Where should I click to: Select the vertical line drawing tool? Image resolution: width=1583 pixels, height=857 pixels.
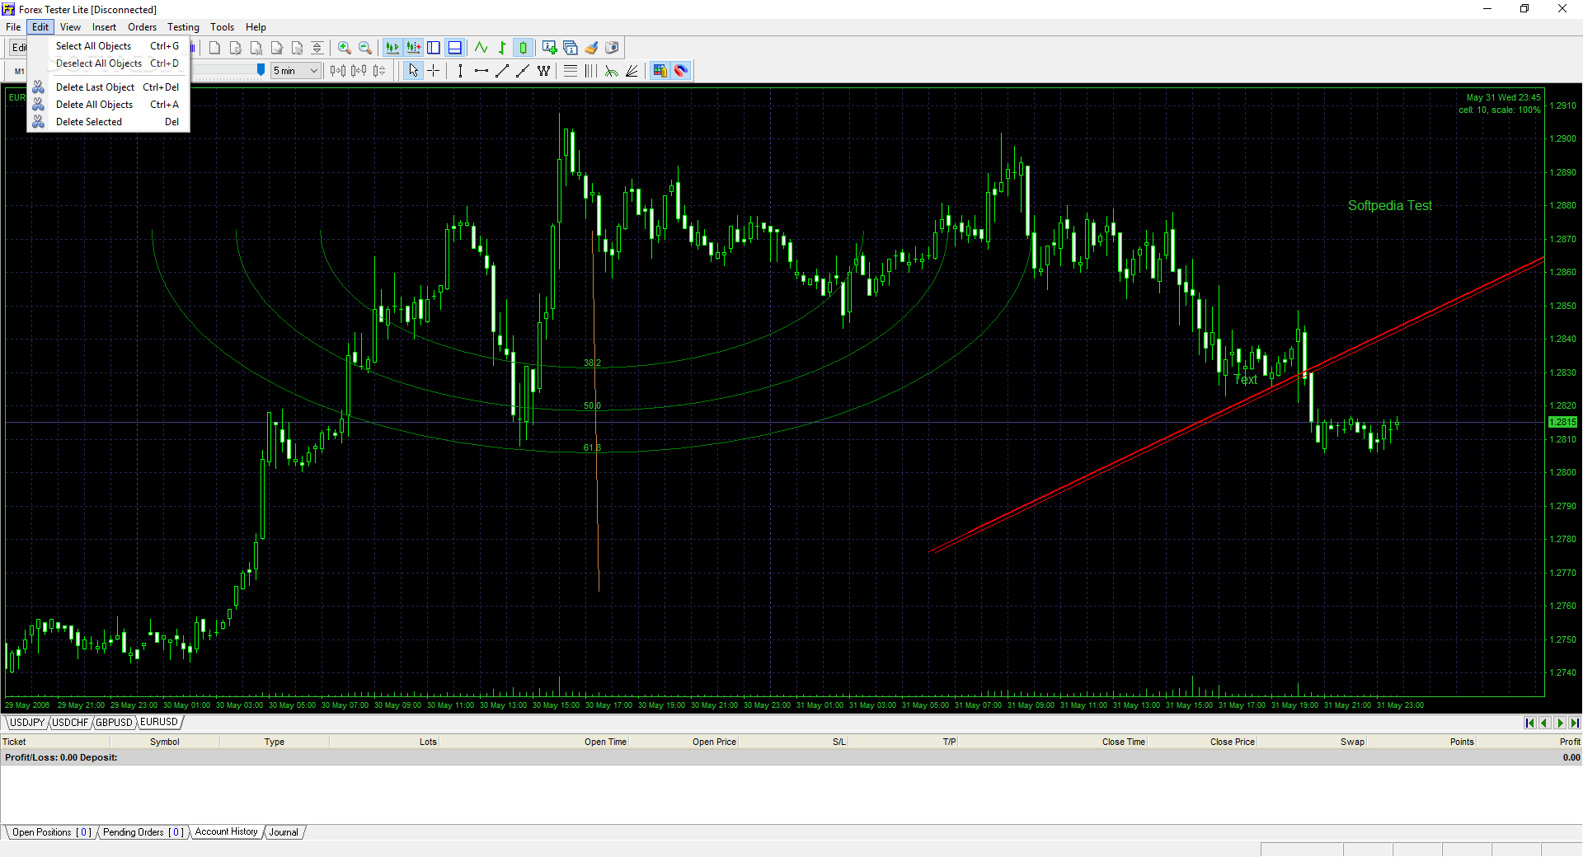[460, 71]
